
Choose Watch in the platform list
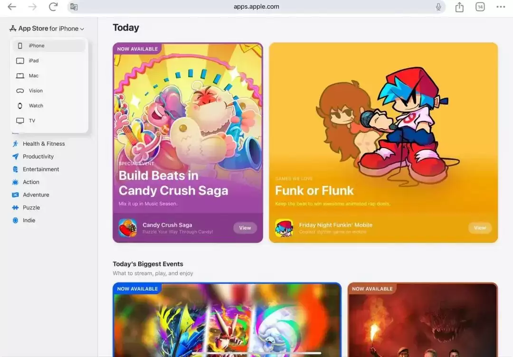coord(36,106)
